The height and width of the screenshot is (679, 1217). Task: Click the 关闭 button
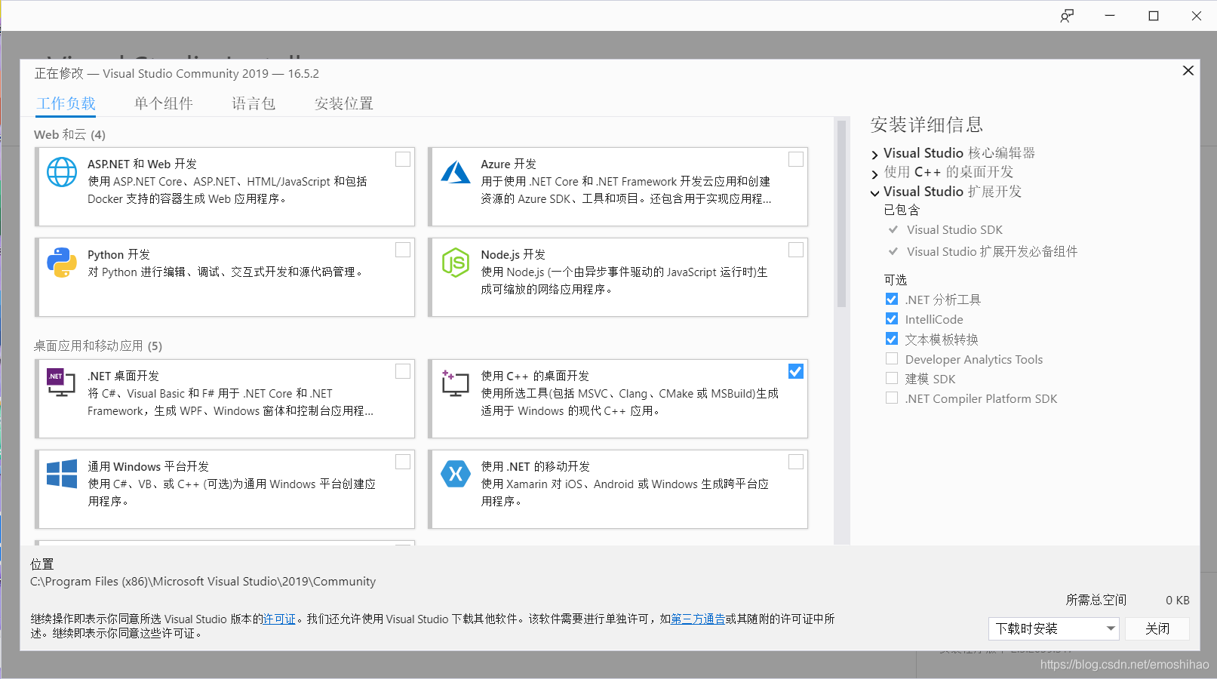[x=1157, y=628]
